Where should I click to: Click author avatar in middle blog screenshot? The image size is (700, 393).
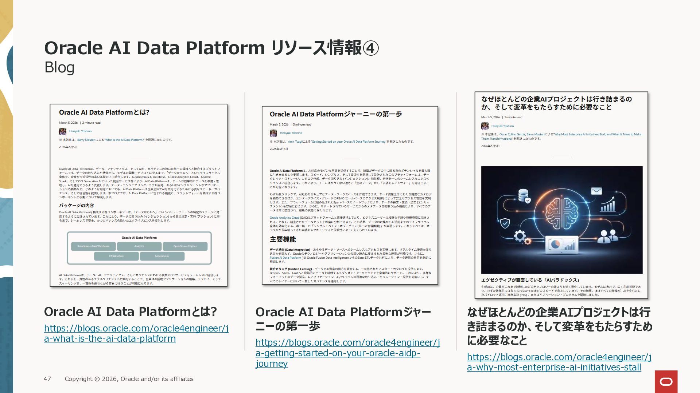(x=273, y=133)
